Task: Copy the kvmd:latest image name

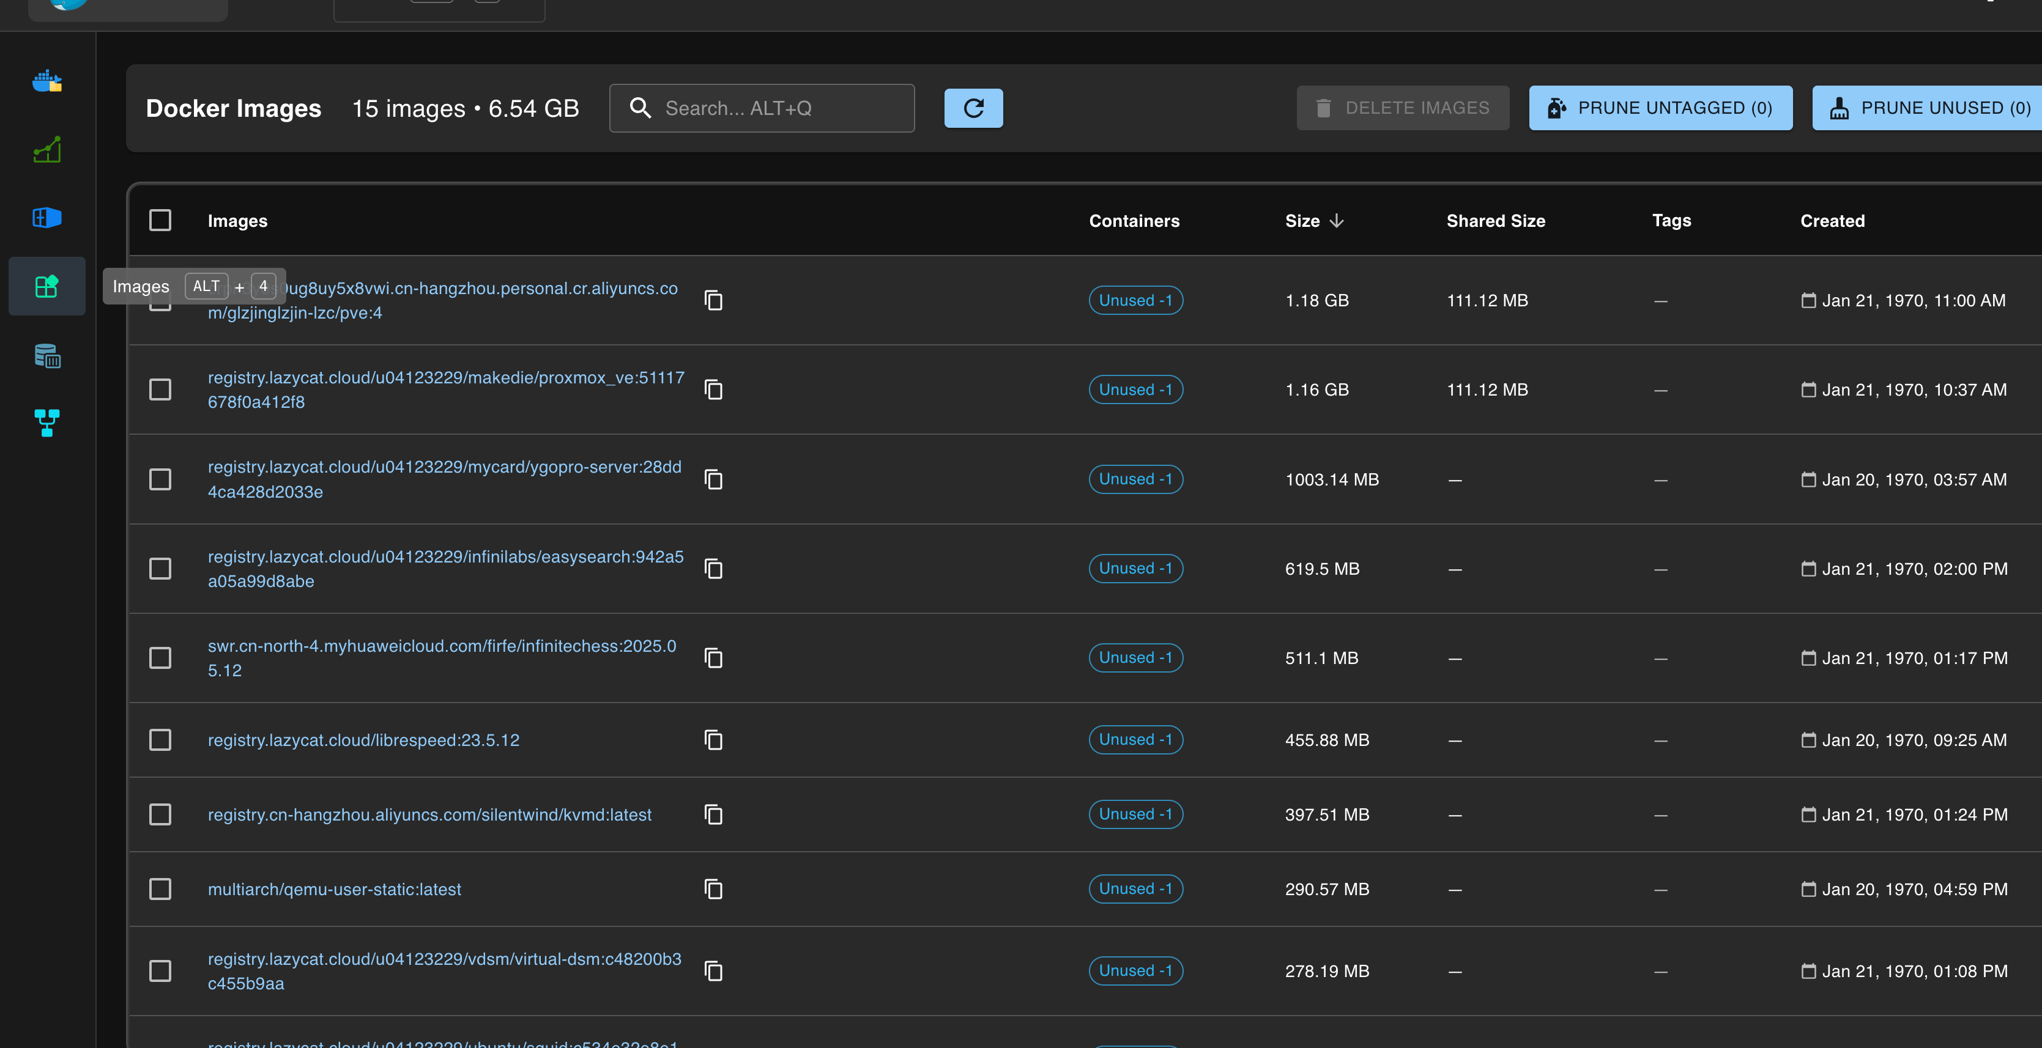Action: coord(713,814)
